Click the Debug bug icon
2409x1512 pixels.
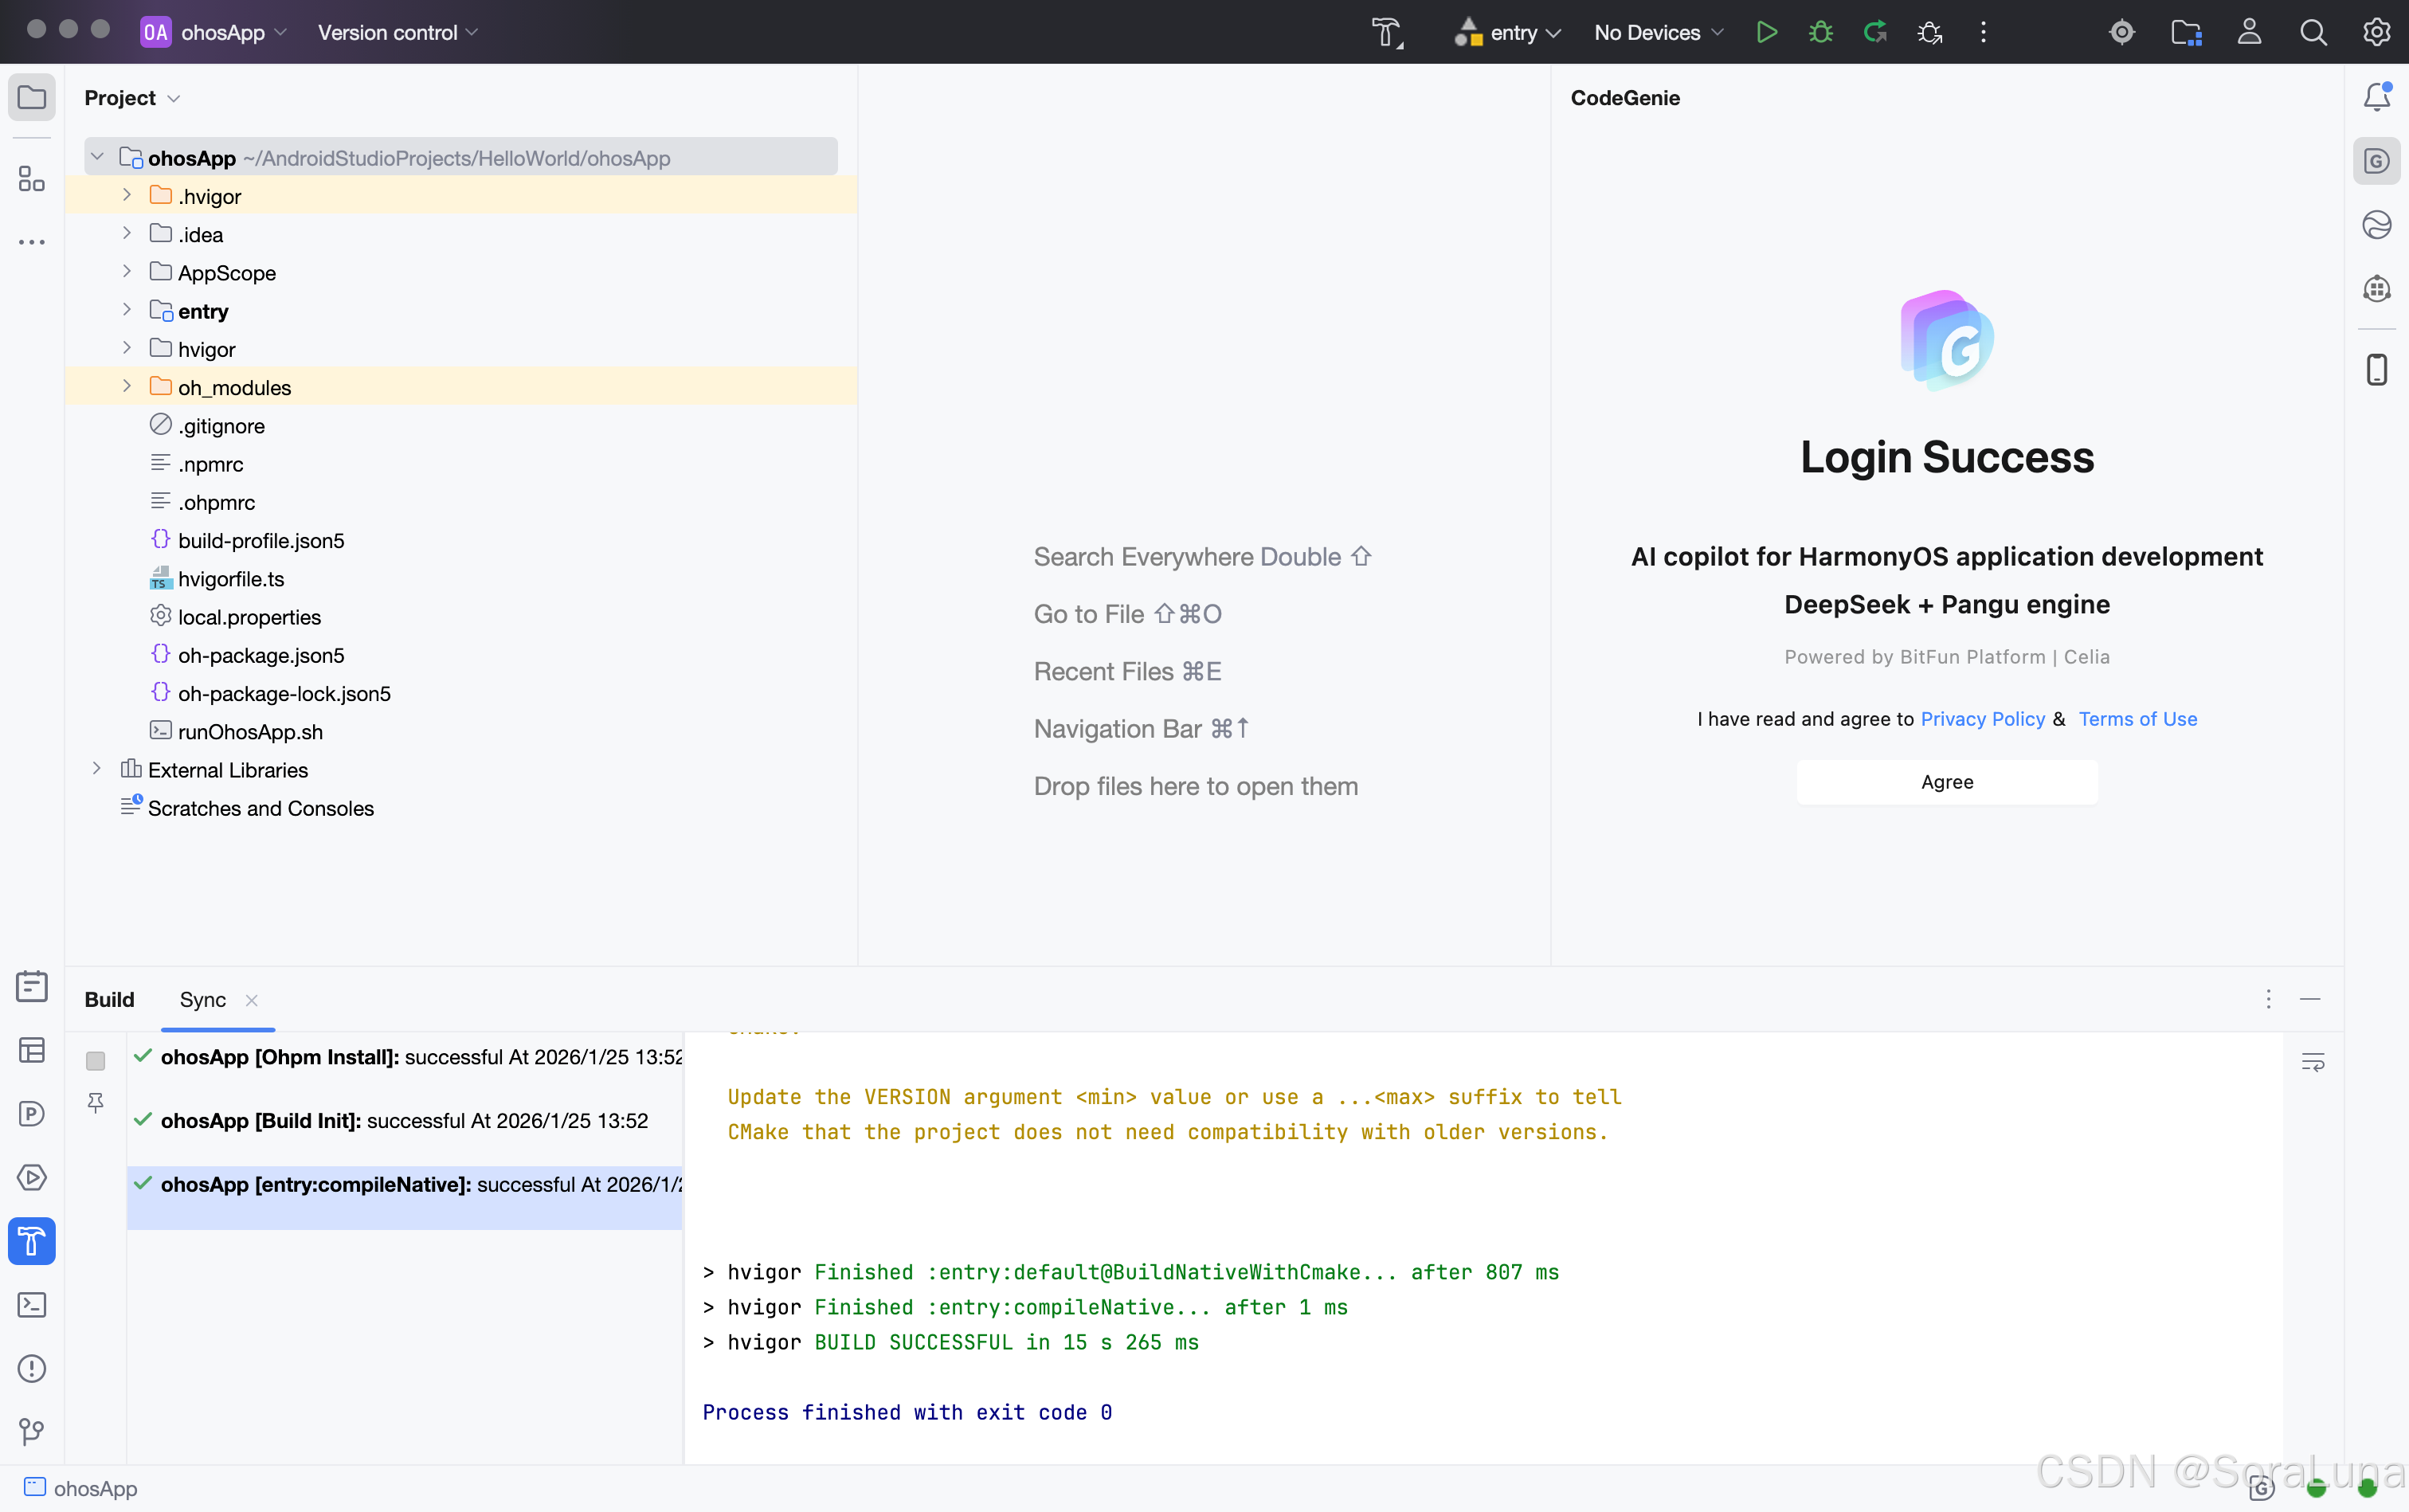[x=1820, y=32]
